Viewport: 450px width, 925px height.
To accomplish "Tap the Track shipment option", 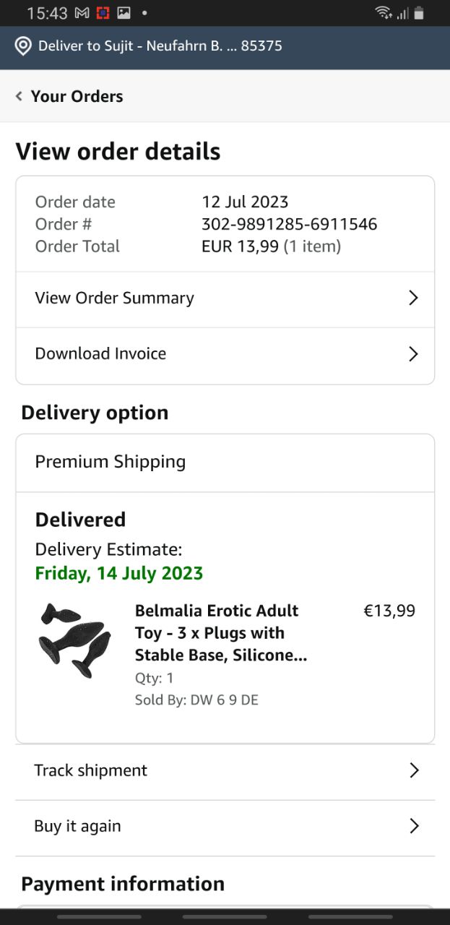I will [x=91, y=770].
